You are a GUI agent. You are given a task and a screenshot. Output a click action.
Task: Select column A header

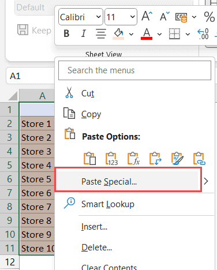37,96
